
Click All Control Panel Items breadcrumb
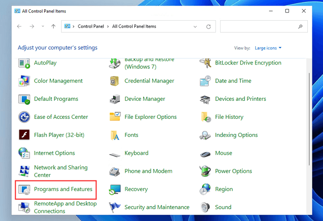[134, 27]
